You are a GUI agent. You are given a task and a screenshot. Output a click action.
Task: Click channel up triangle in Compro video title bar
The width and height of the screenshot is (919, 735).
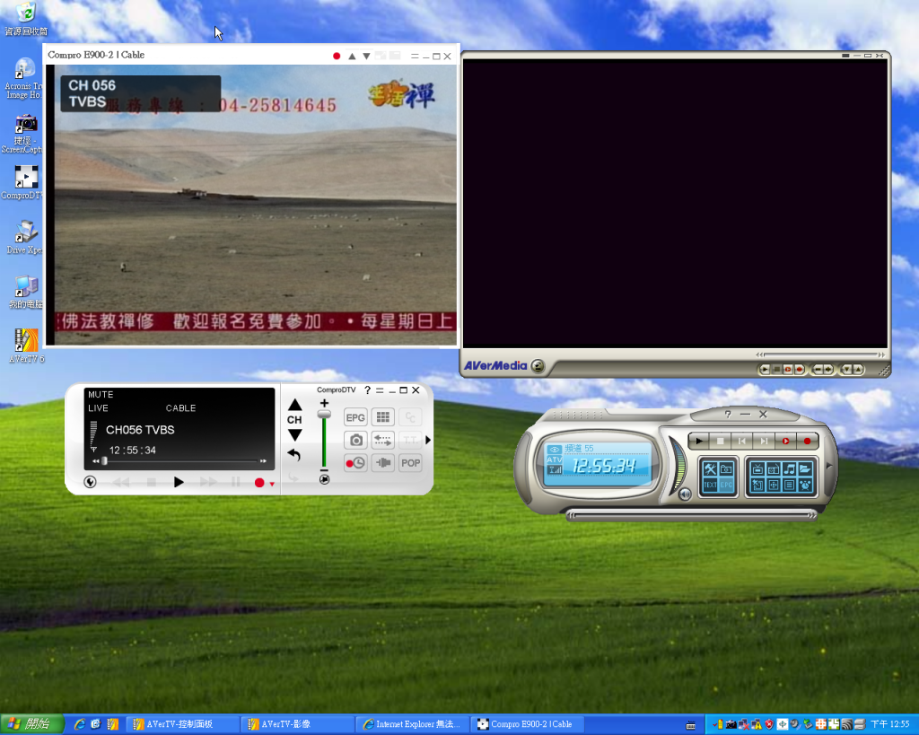tap(352, 57)
